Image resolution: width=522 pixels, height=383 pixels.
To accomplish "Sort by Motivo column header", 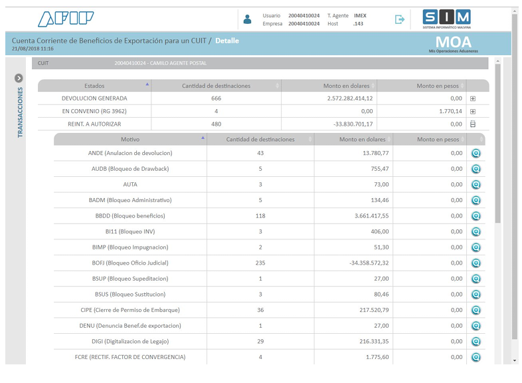I will (130, 140).
